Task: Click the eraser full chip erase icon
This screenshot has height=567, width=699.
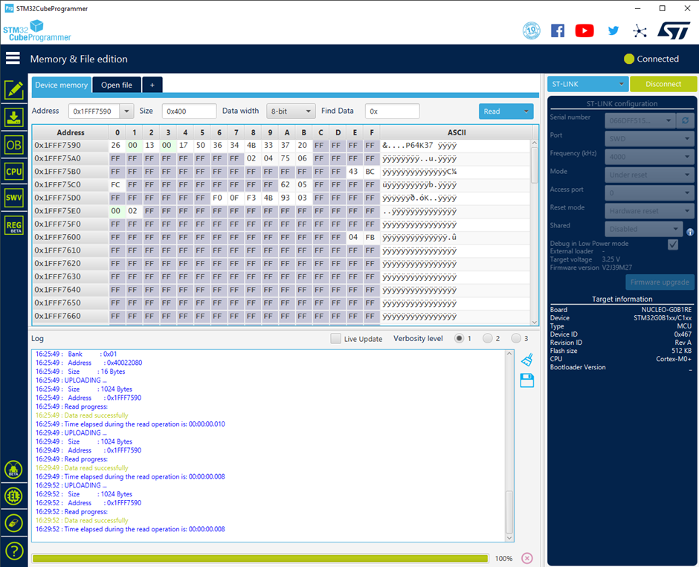Action: [x=13, y=523]
